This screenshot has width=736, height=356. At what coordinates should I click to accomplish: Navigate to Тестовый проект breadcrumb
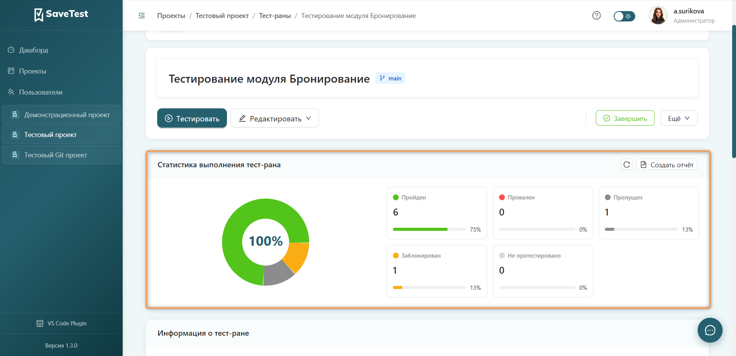[x=222, y=16]
